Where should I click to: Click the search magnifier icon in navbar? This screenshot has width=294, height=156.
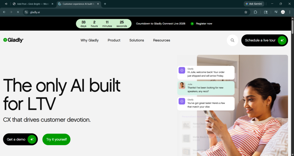point(232,40)
